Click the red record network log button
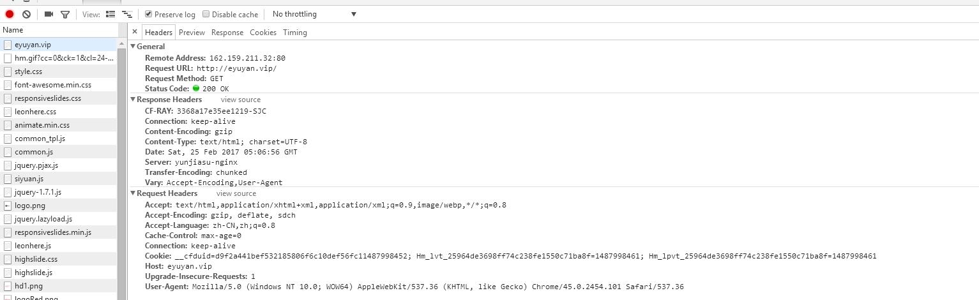The width and height of the screenshot is (979, 300). pyautogui.click(x=10, y=14)
